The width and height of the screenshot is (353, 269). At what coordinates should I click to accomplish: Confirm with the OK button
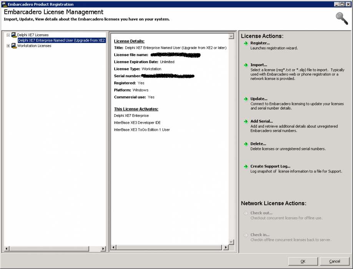pos(303,261)
